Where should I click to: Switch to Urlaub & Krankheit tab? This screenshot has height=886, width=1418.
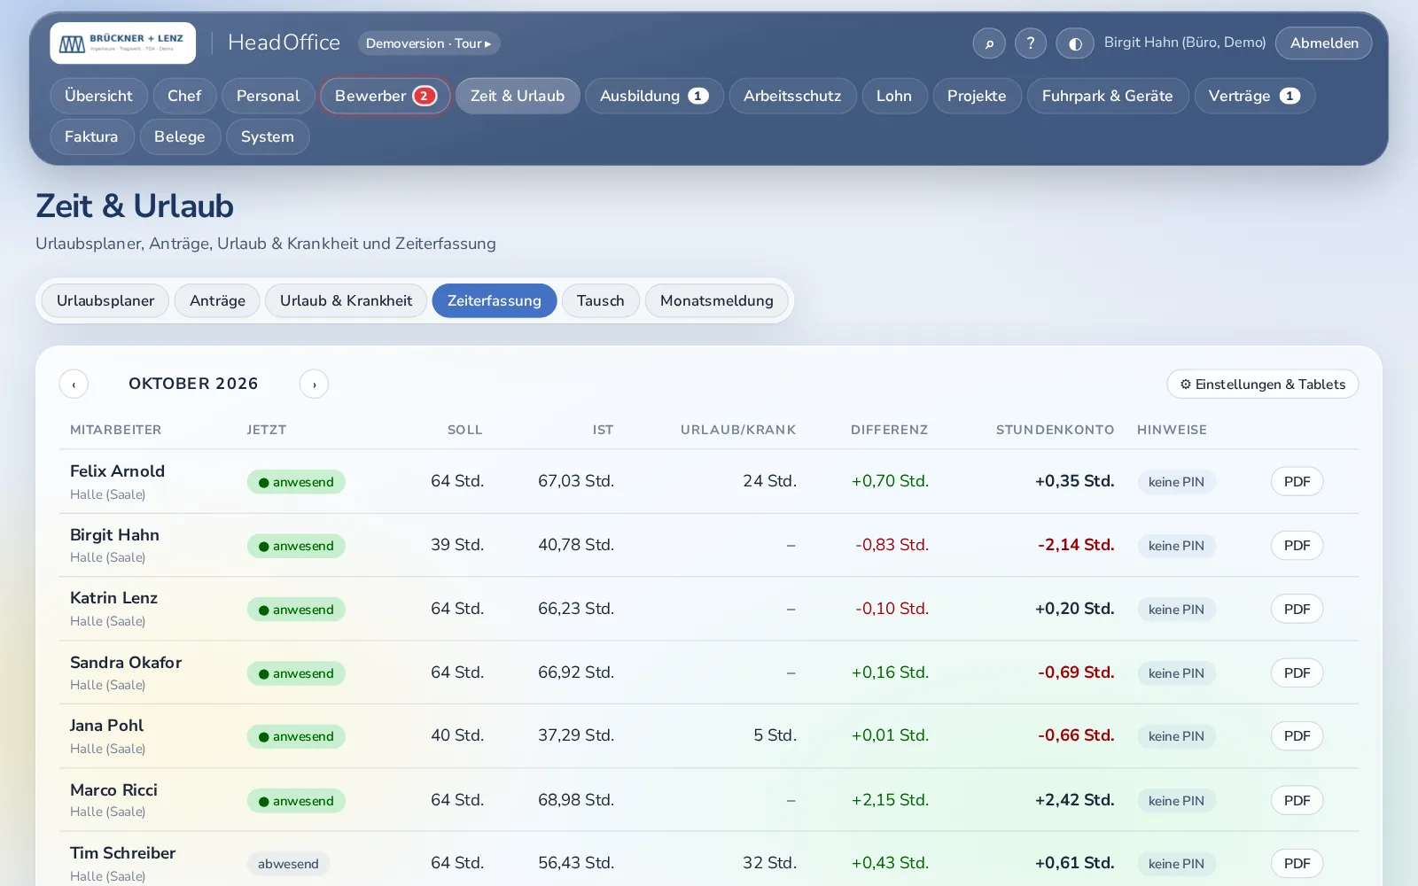(x=346, y=300)
